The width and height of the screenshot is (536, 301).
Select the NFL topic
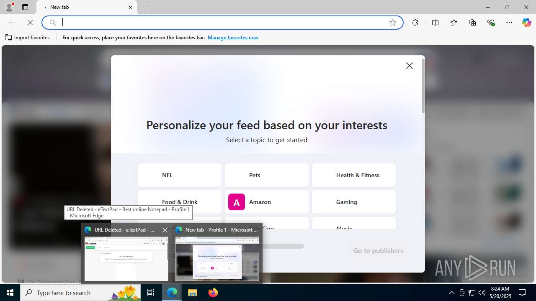coord(180,175)
